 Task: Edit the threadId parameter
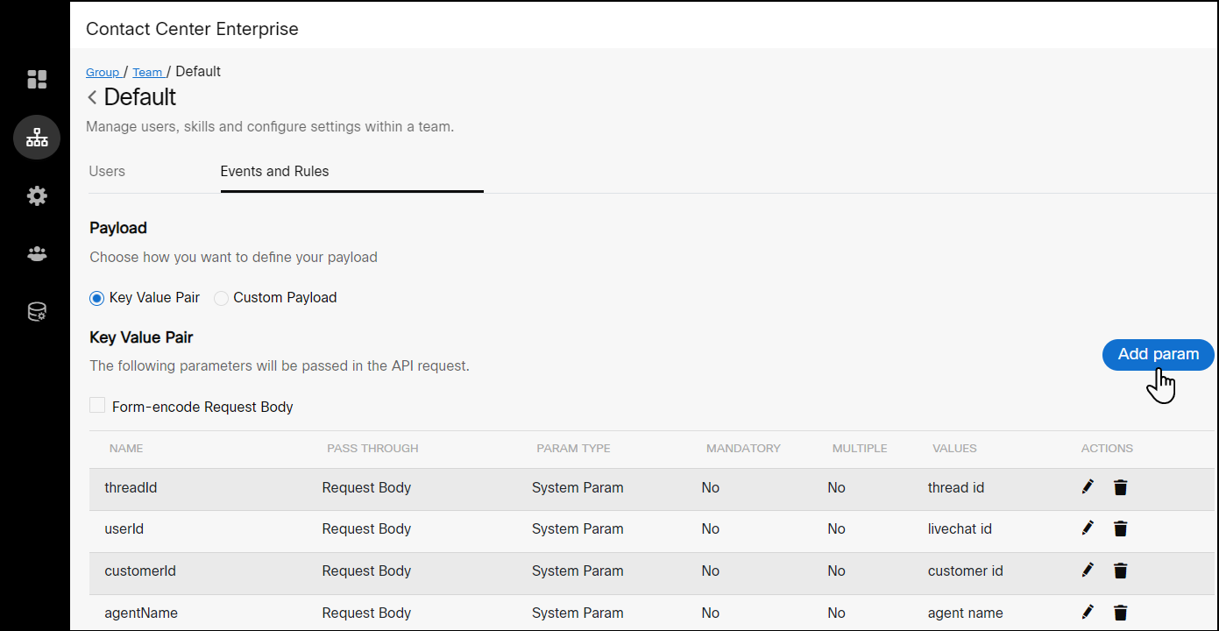point(1088,486)
